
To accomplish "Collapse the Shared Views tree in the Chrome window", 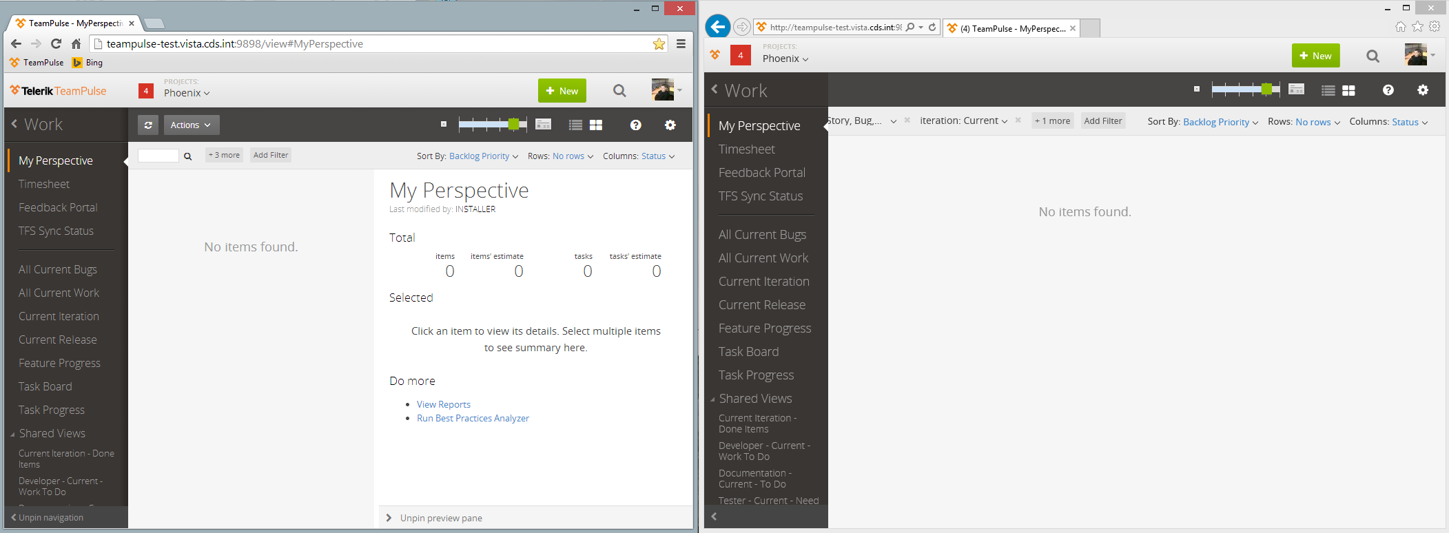I will (x=13, y=434).
